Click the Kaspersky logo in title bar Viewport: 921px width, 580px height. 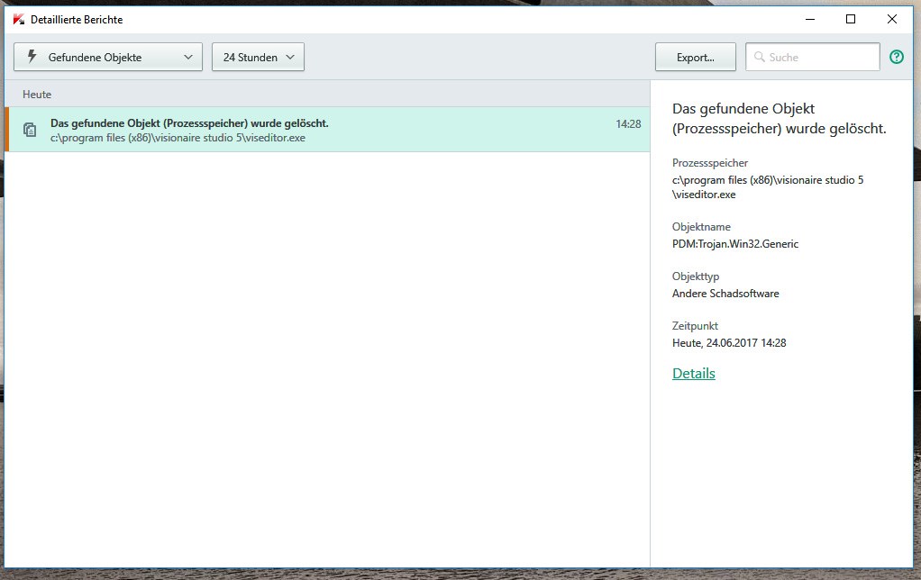[x=19, y=20]
